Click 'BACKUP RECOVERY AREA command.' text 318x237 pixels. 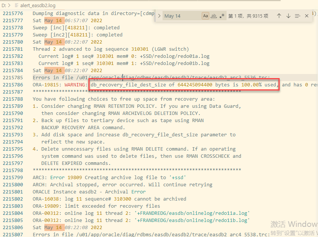83,128
